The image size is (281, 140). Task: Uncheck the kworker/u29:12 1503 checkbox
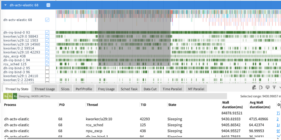(47, 40)
